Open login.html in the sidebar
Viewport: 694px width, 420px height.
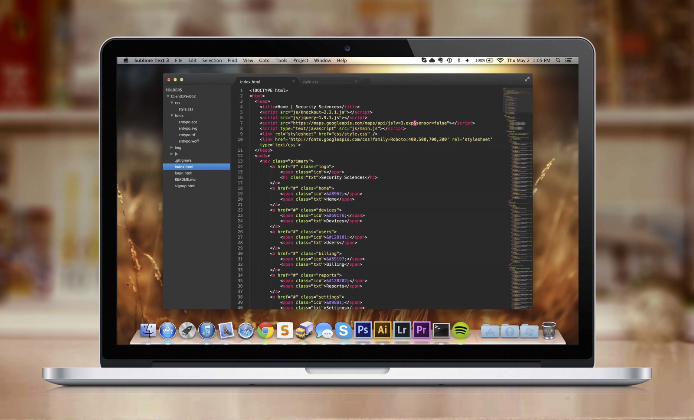(183, 173)
